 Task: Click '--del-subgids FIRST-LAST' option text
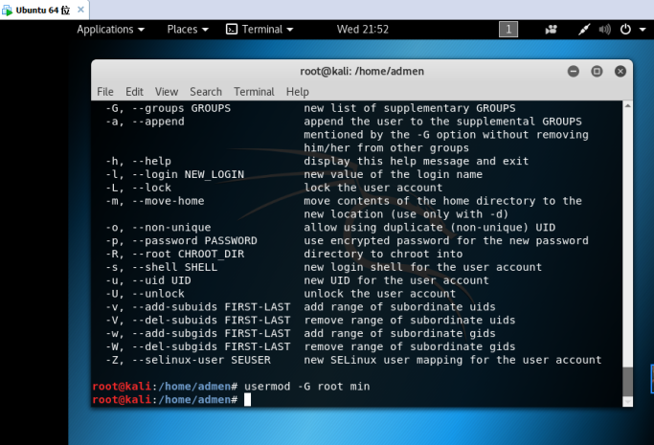point(211,346)
